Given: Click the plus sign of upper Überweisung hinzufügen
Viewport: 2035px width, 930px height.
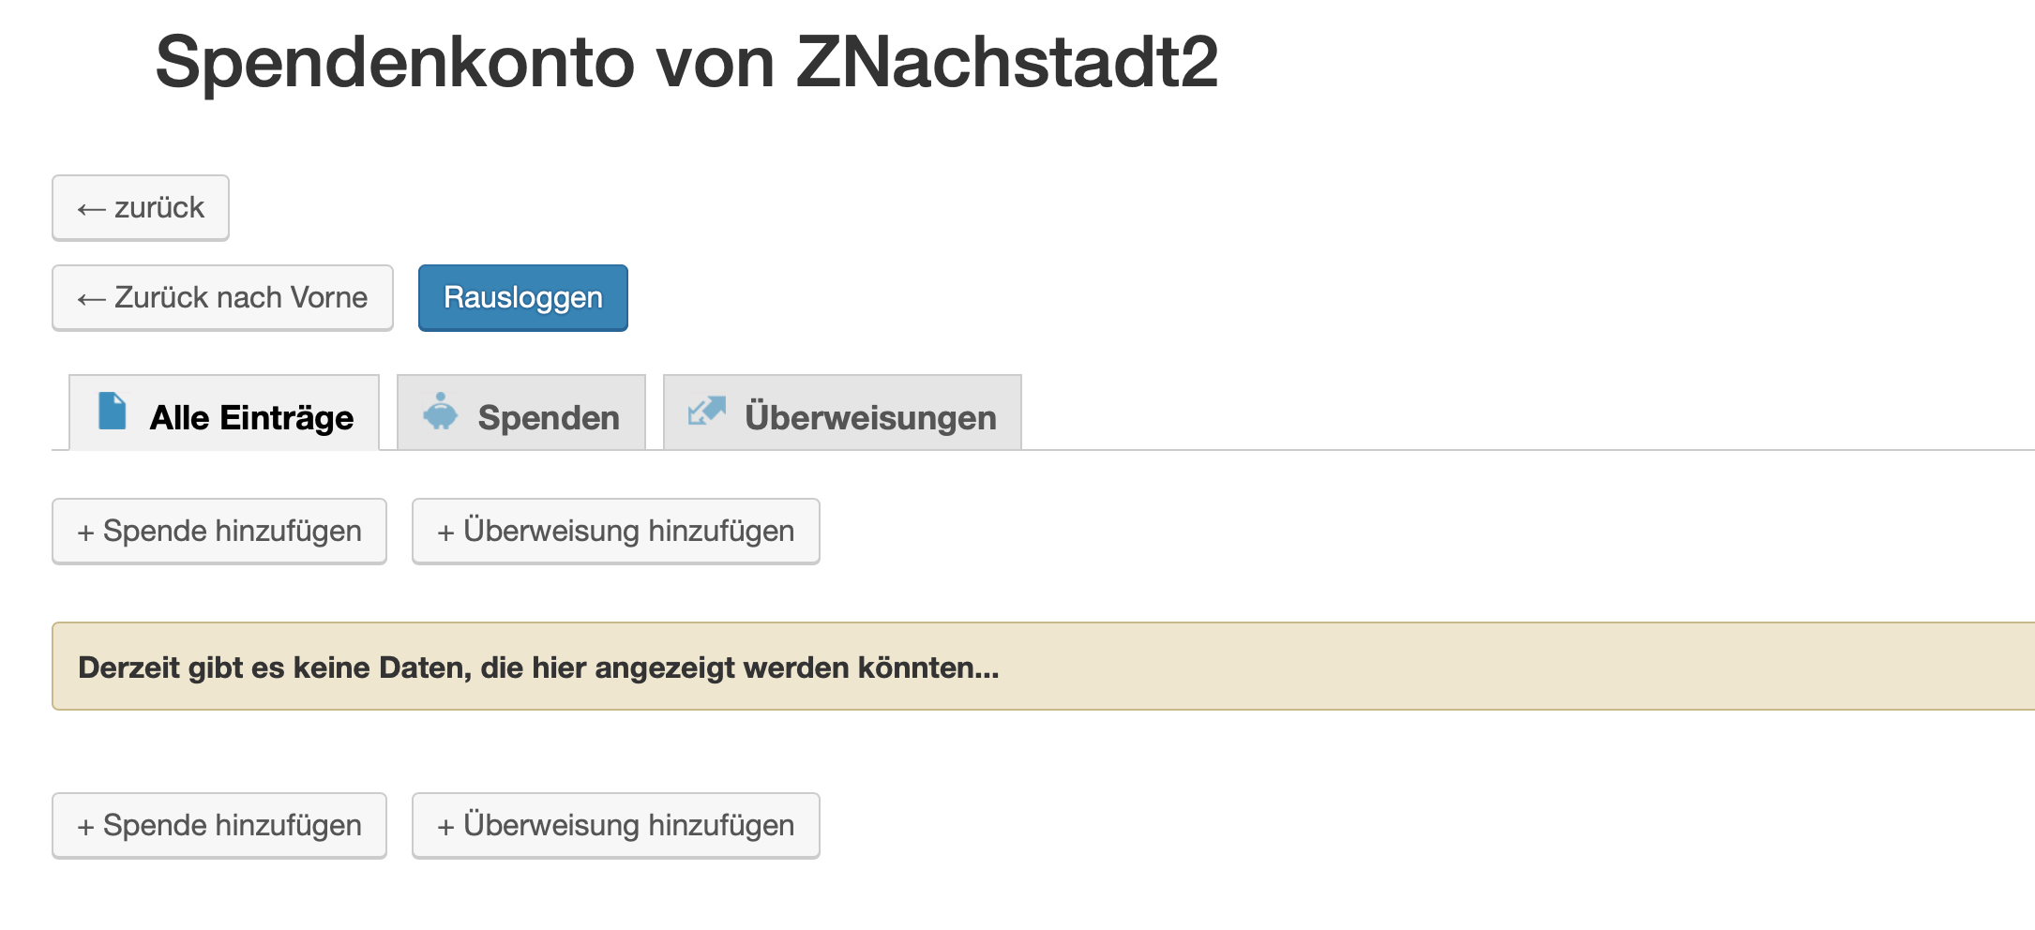Looking at the screenshot, I should [x=446, y=532].
